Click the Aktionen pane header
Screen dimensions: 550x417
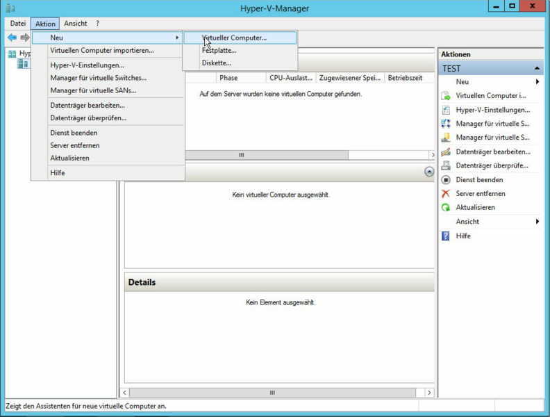click(491, 54)
